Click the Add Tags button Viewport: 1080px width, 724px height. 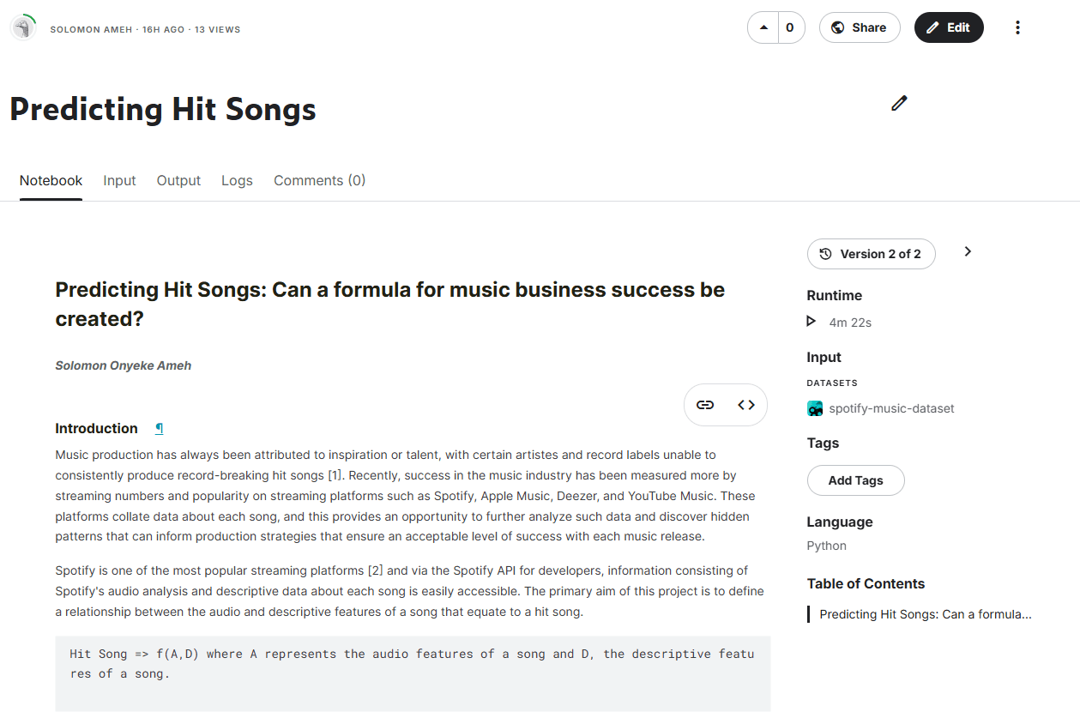point(855,480)
